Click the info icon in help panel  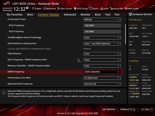tap(4, 93)
